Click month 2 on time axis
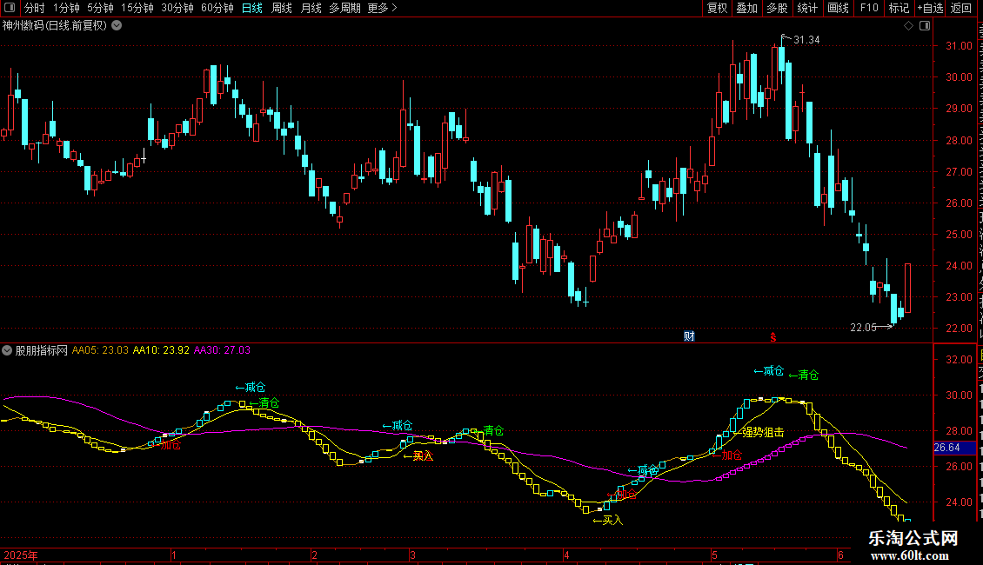 click(314, 555)
